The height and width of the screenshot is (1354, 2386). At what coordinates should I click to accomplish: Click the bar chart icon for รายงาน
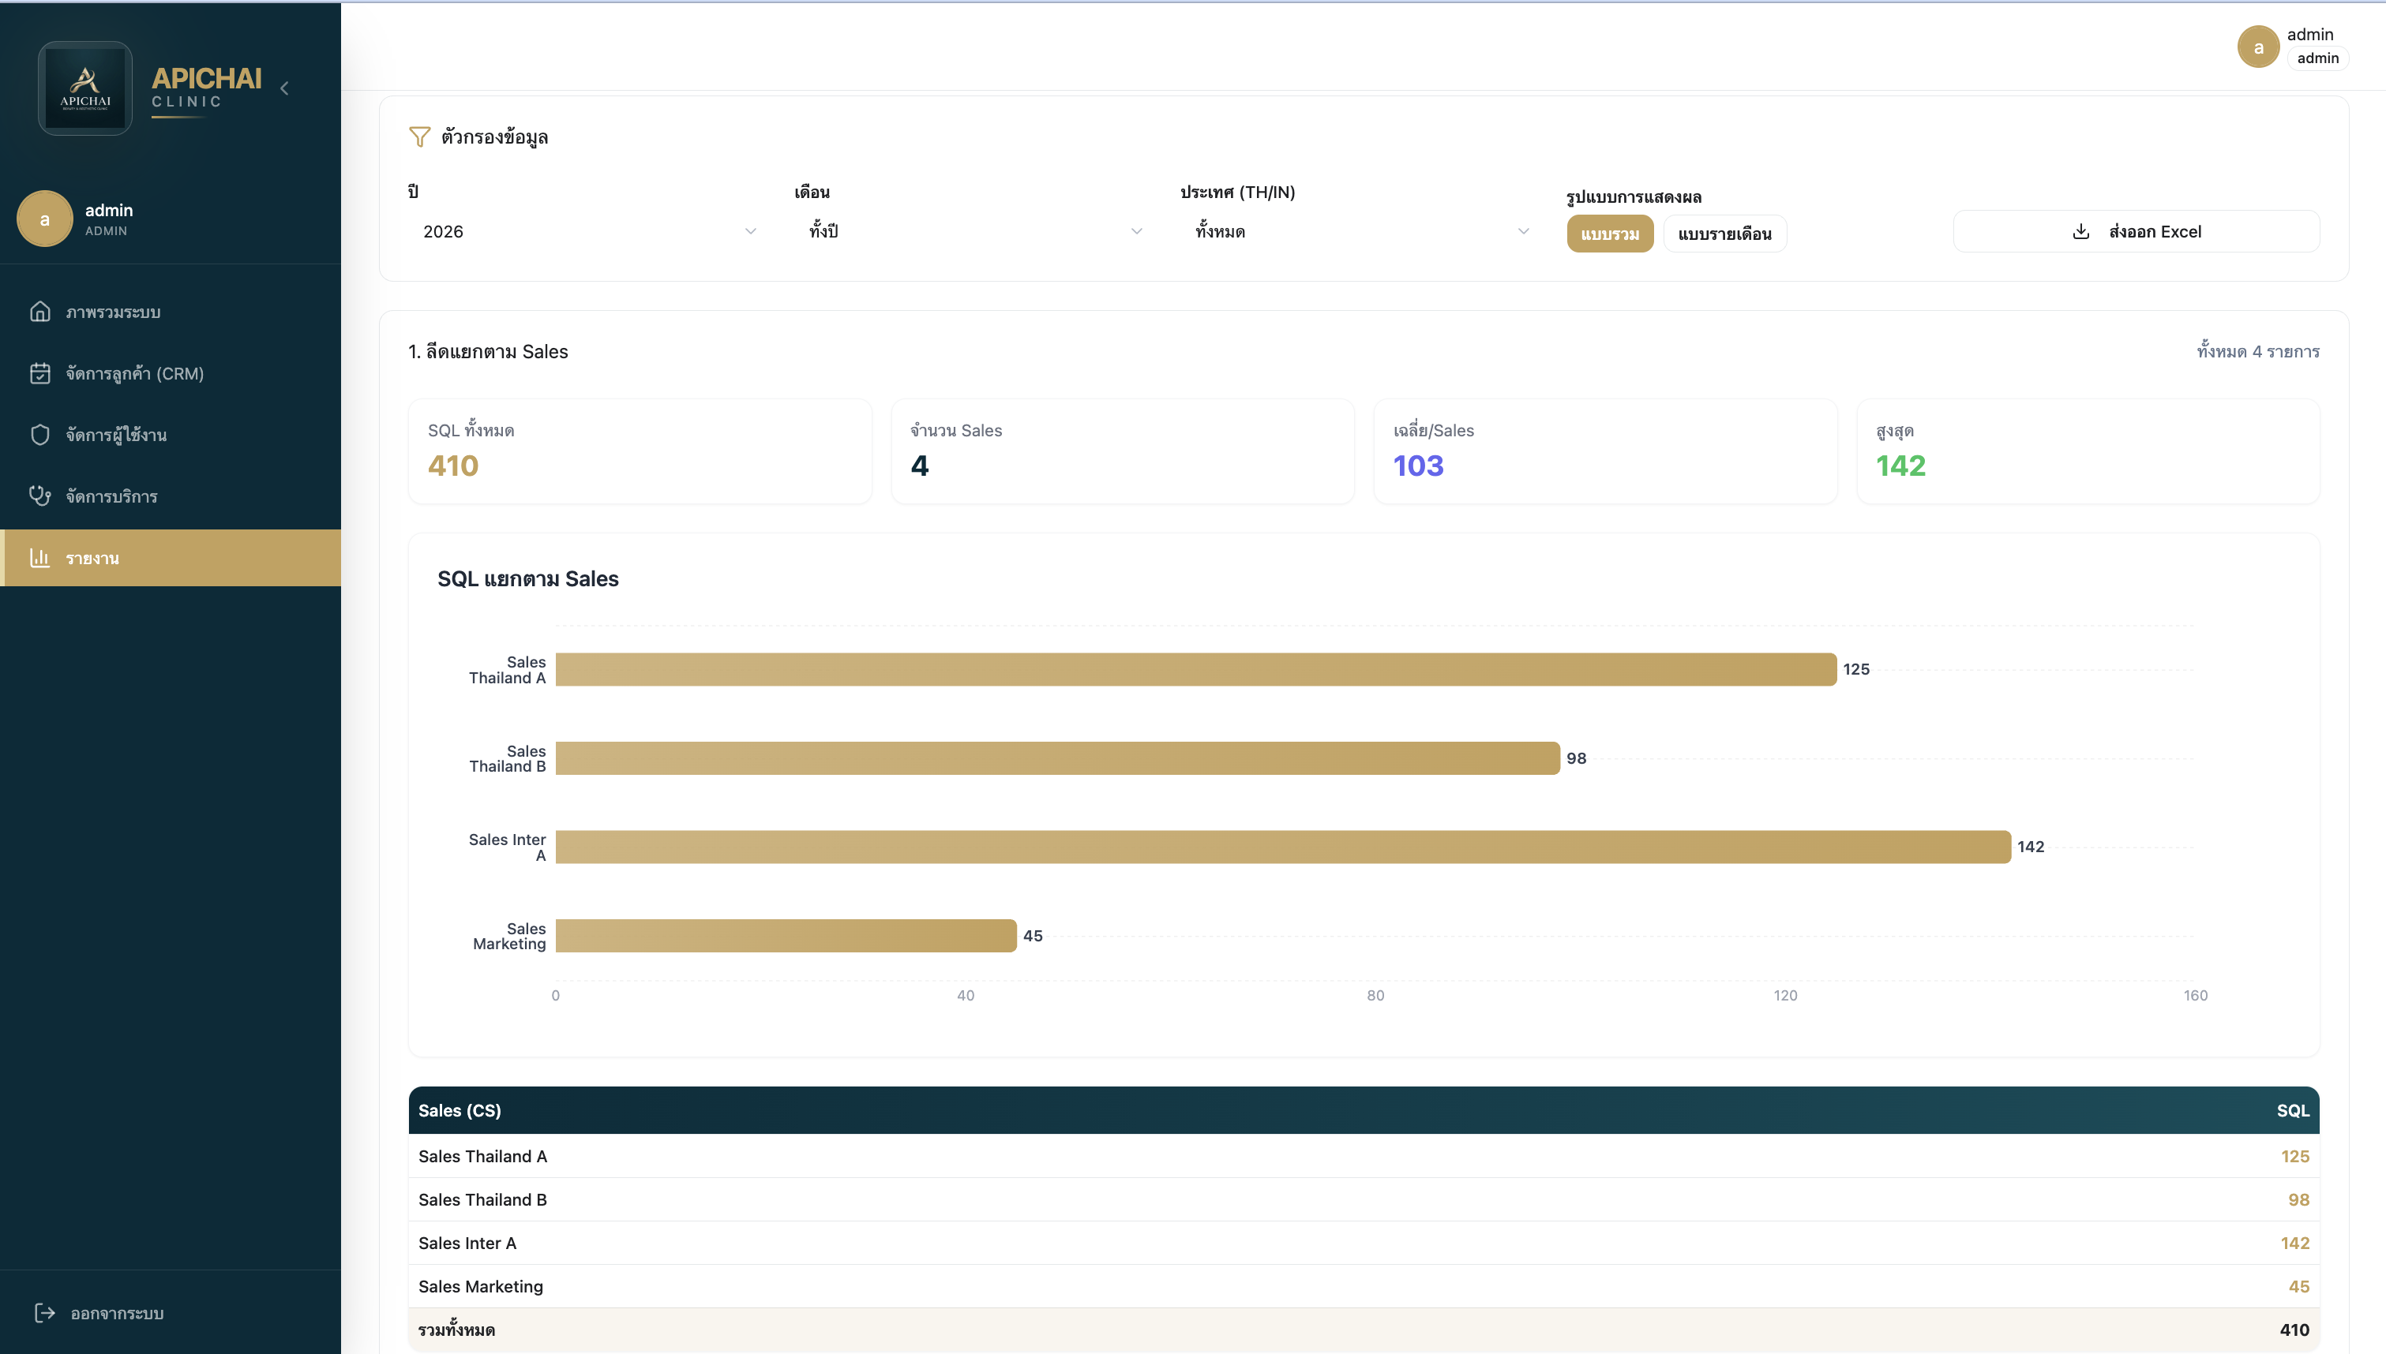pyautogui.click(x=40, y=558)
